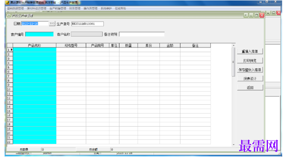Click the >>> date picker button

coord(52,24)
